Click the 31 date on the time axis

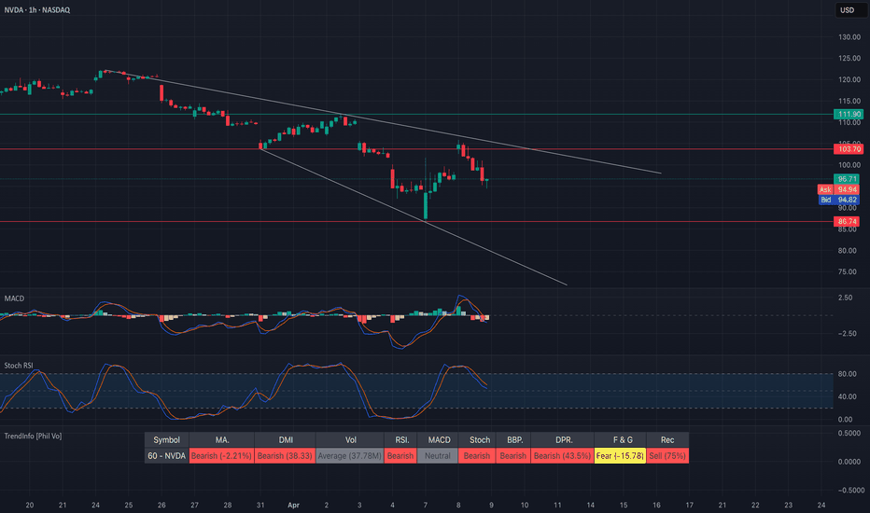click(260, 506)
